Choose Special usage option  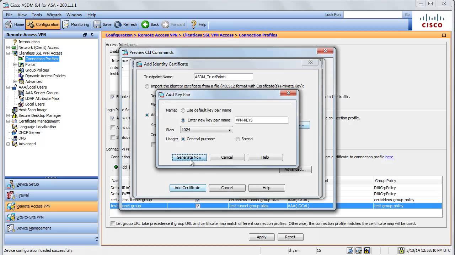pos(238,139)
